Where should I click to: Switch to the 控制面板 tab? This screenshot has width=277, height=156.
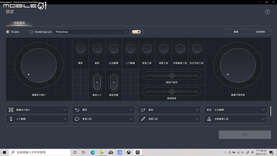tap(19, 23)
